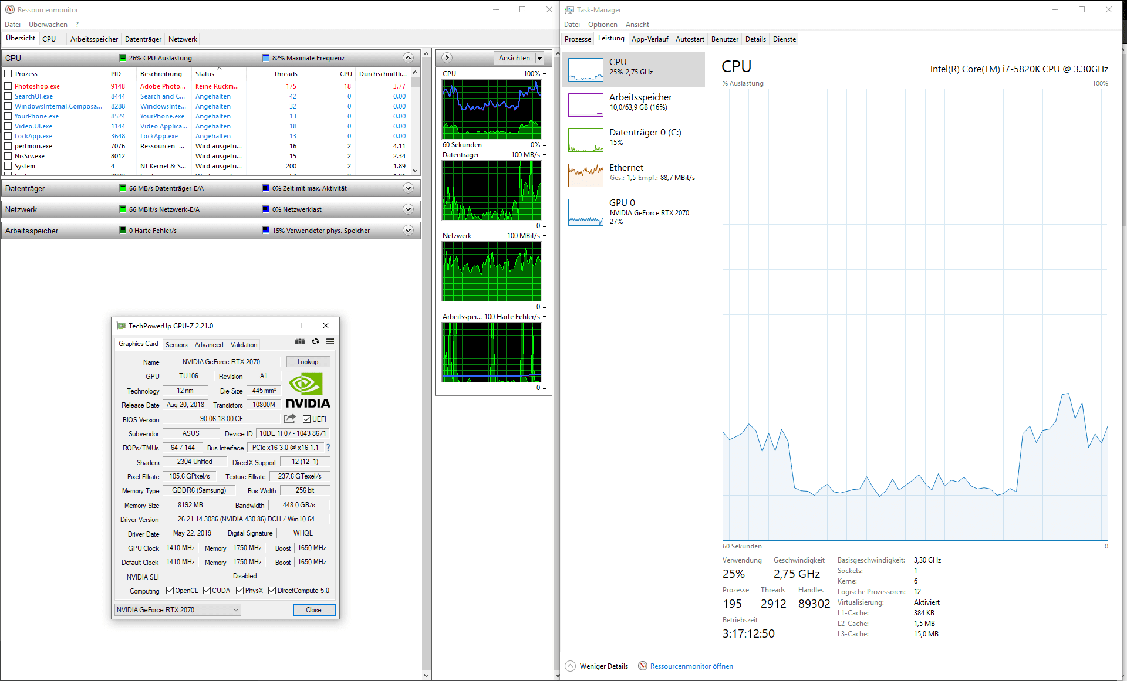Viewport: 1127px width, 681px height.
Task: Click Weniger Details in Task-Manager
Action: [604, 666]
